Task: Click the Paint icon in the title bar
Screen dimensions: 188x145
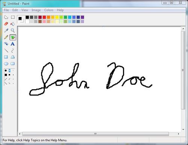Action: click(x=5, y=4)
